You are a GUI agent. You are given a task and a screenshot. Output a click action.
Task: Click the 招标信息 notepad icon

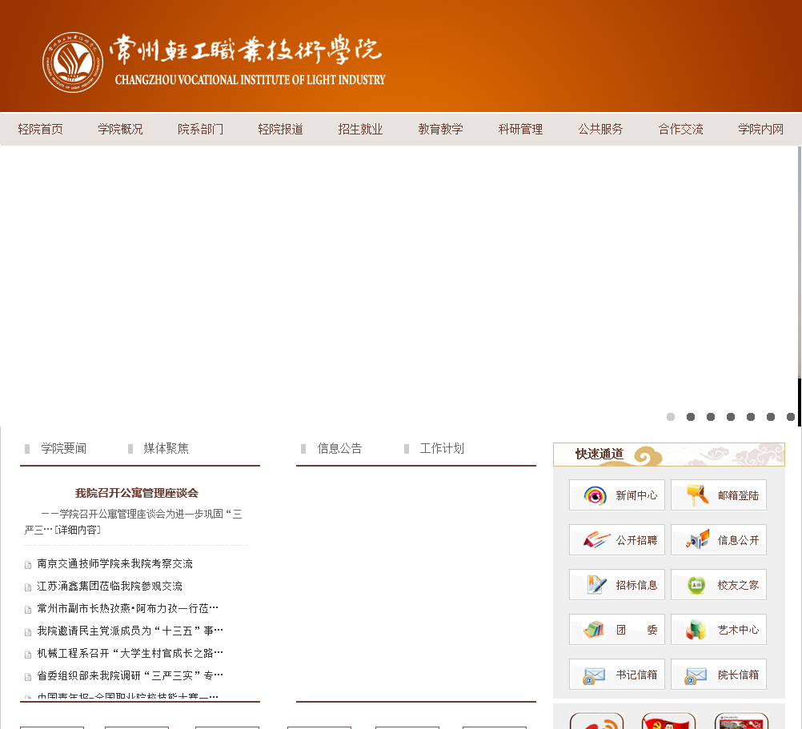(596, 584)
